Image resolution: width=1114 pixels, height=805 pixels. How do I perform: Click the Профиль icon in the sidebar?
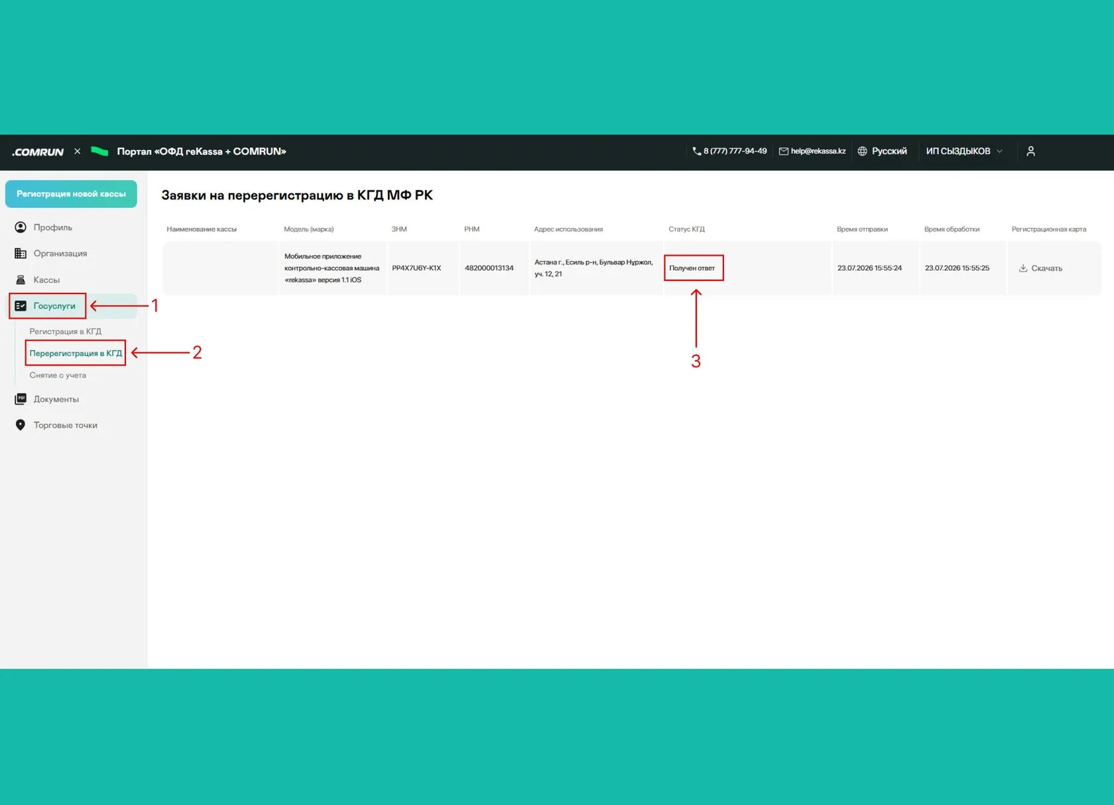point(21,227)
